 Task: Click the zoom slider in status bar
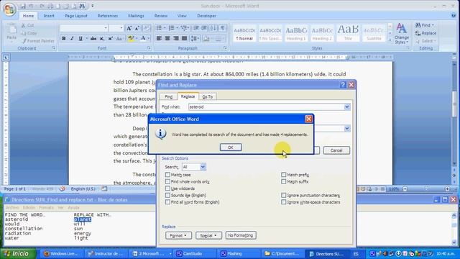(426, 188)
